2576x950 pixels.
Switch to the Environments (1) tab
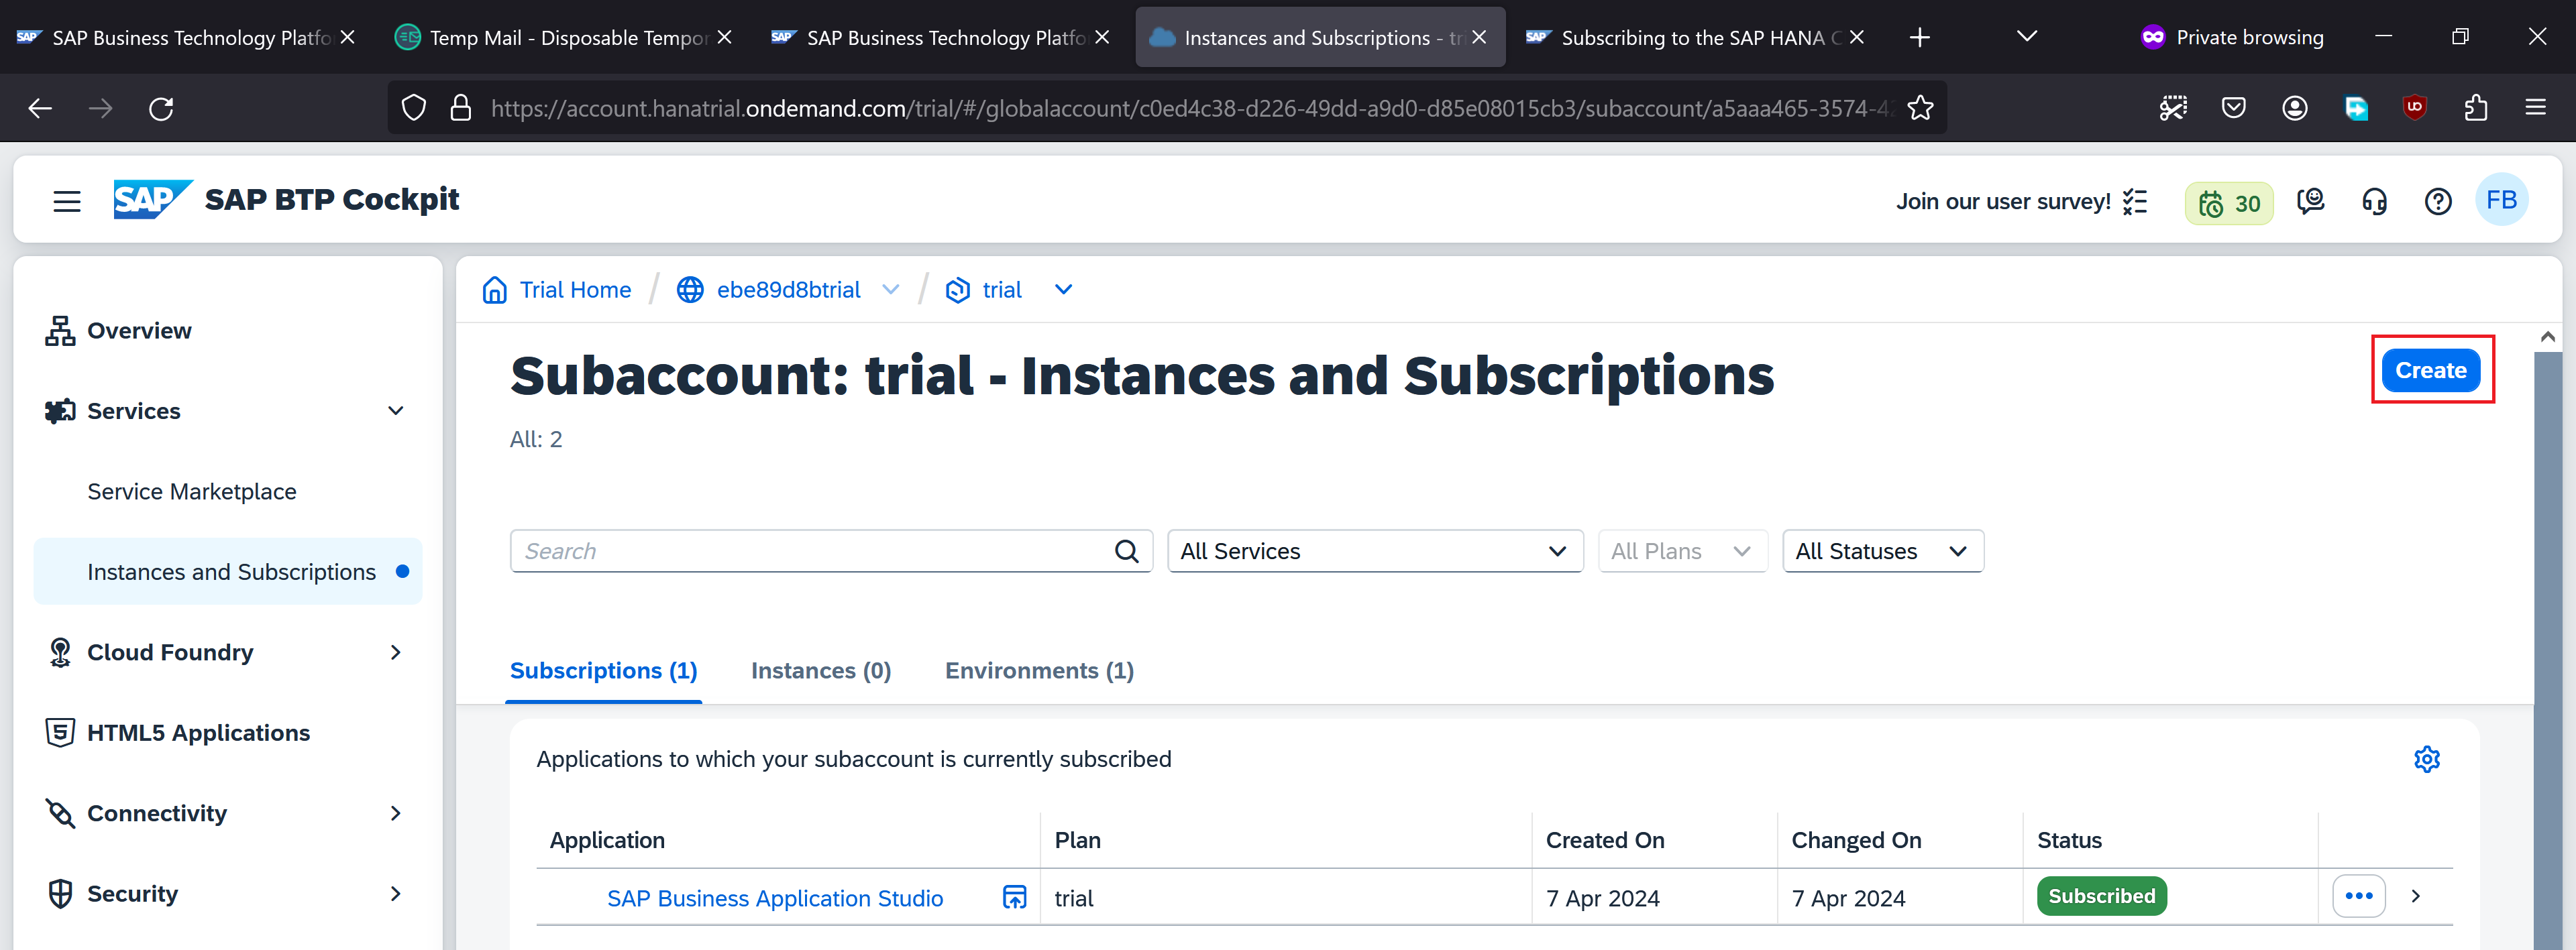click(x=1038, y=670)
